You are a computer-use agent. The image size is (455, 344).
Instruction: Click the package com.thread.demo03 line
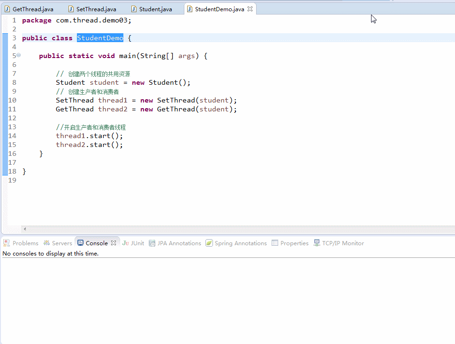[x=76, y=20]
